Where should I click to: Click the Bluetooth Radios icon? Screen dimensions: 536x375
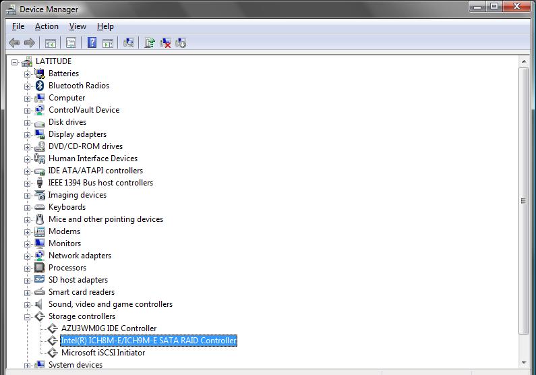tap(40, 86)
